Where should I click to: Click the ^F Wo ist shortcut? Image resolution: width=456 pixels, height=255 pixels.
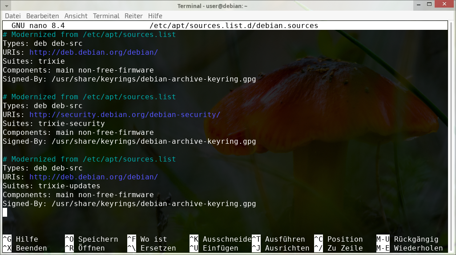(x=147, y=239)
